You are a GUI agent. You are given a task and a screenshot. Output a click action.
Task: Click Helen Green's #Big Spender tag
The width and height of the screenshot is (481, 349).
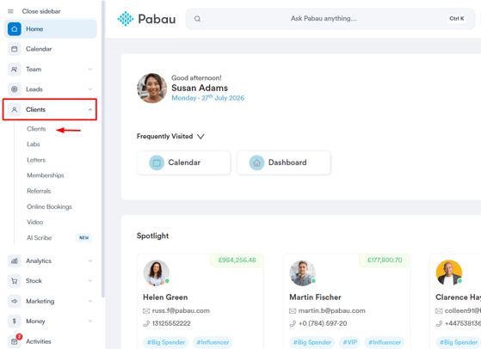(166, 342)
